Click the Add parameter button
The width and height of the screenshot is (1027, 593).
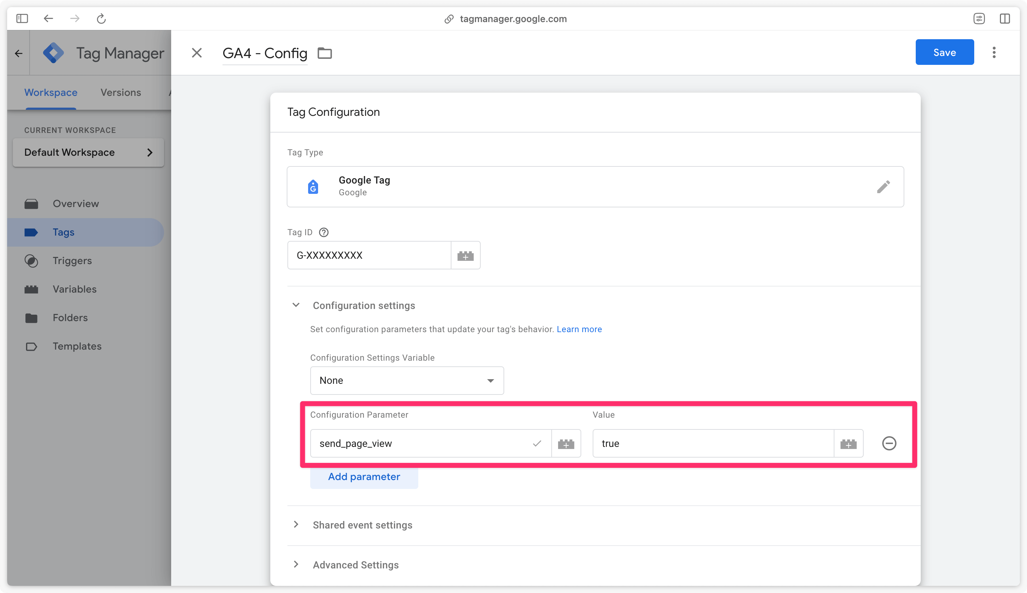364,476
